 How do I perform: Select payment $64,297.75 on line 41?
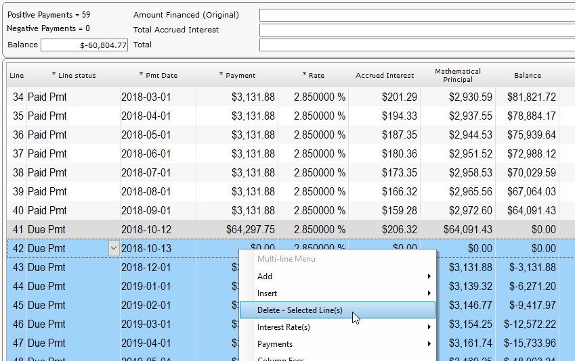tap(237, 230)
